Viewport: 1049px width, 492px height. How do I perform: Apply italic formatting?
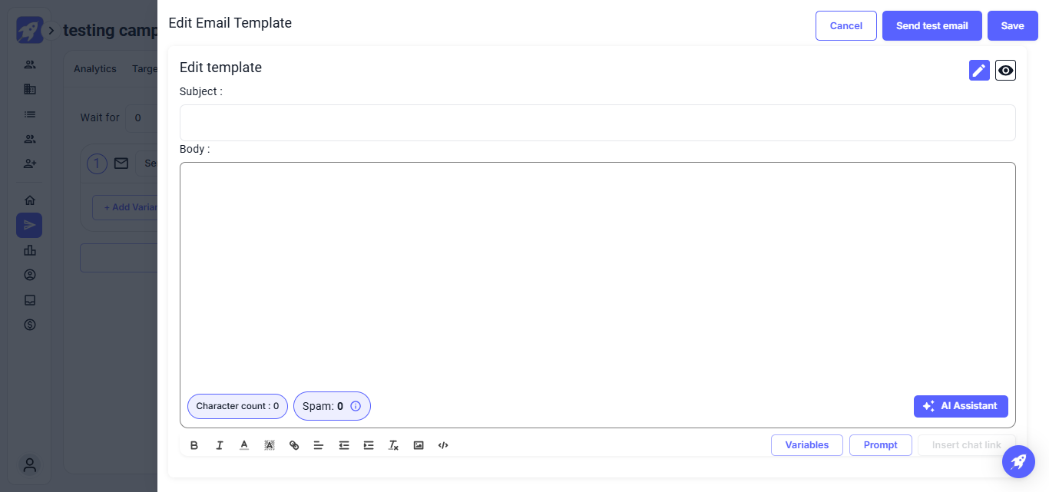[220, 445]
